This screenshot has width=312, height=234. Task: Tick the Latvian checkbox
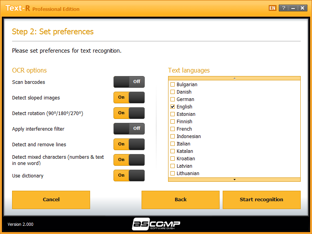click(172, 166)
